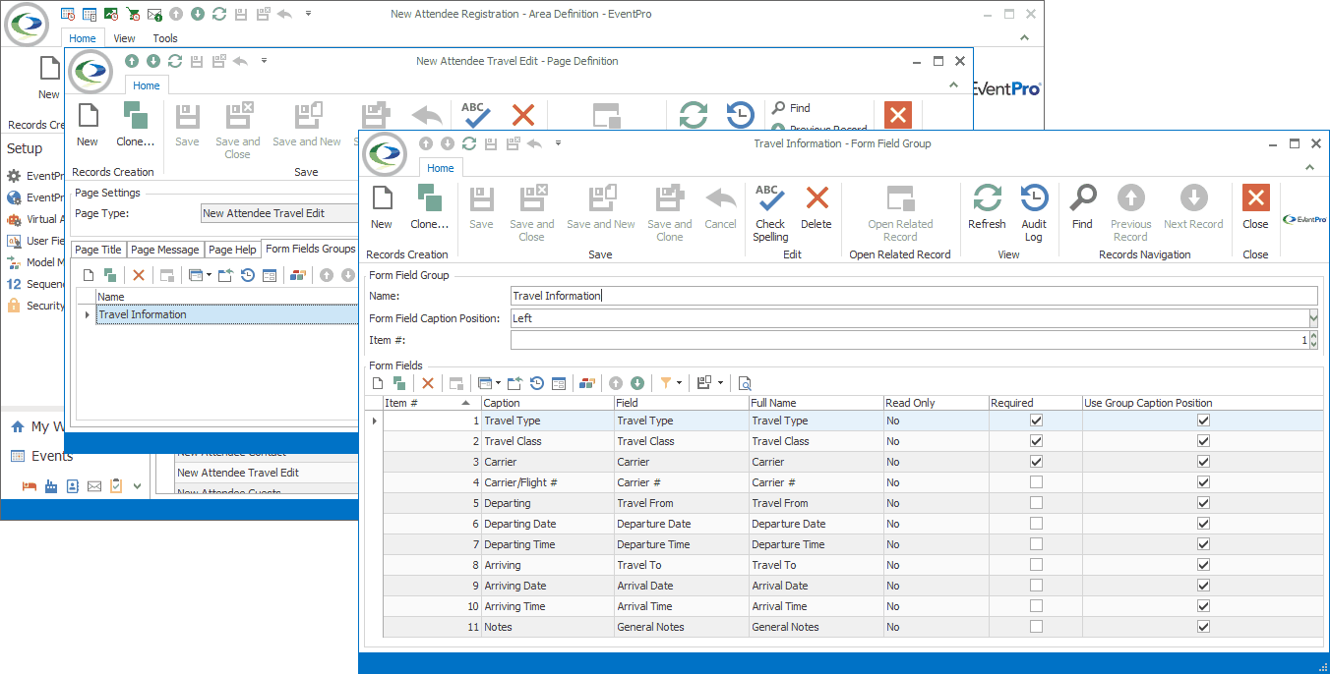Click the Caption column header
The width and height of the screenshot is (1330, 674).
click(546, 403)
